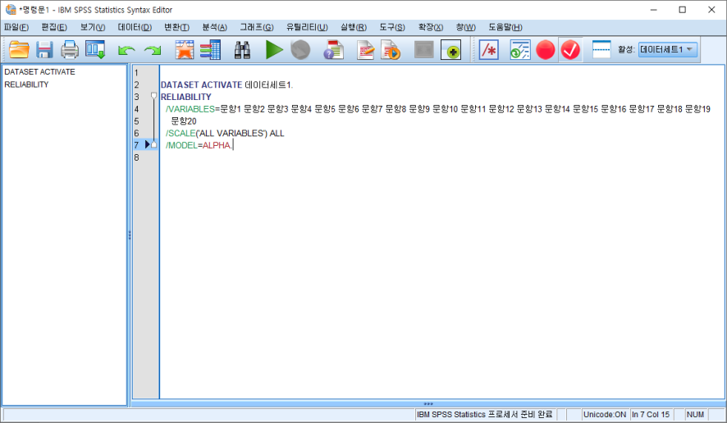Open the 파일(F) menu
Image resolution: width=727 pixels, height=423 pixels.
16,27
